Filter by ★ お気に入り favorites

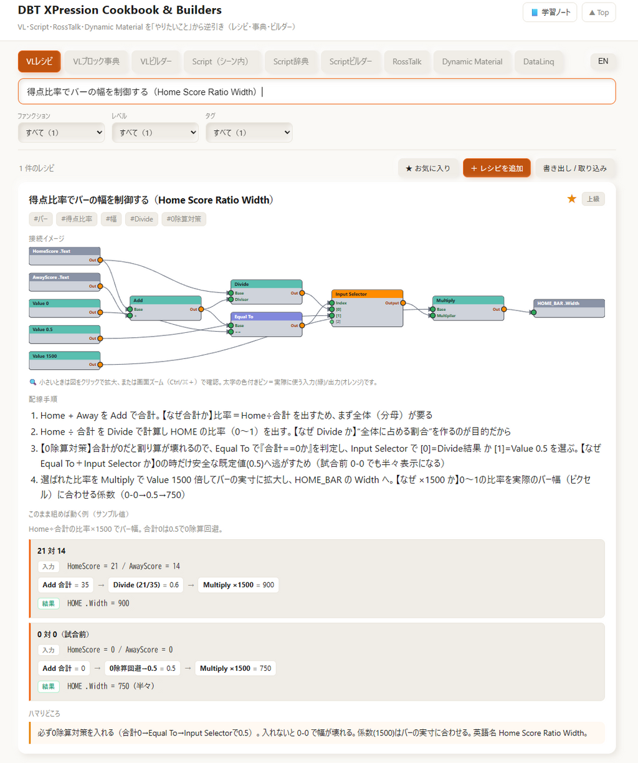[x=428, y=168]
